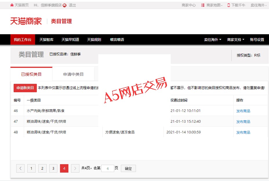This screenshot has height=181, width=269.
Task: Click the 类目管理 header title
Action: [61, 21]
